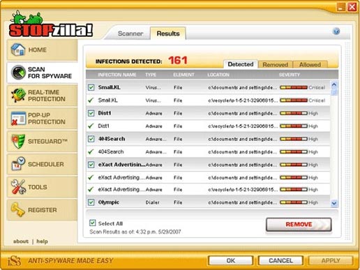
Task: Uncheck the Olympic dialer checkbox
Action: pyautogui.click(x=91, y=202)
